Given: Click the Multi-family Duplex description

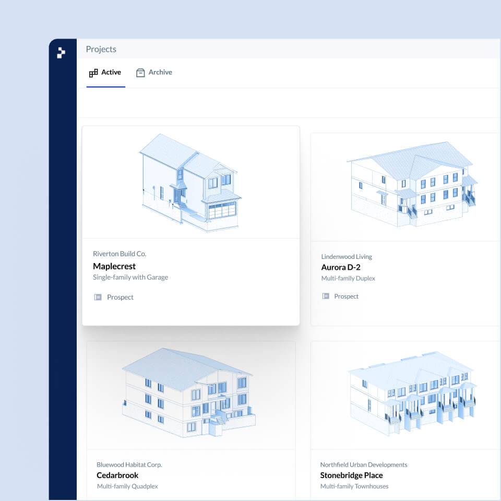Looking at the screenshot, I should click(348, 278).
